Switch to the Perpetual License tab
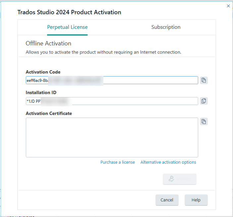Screen dimensions: 233x217 tap(67, 27)
